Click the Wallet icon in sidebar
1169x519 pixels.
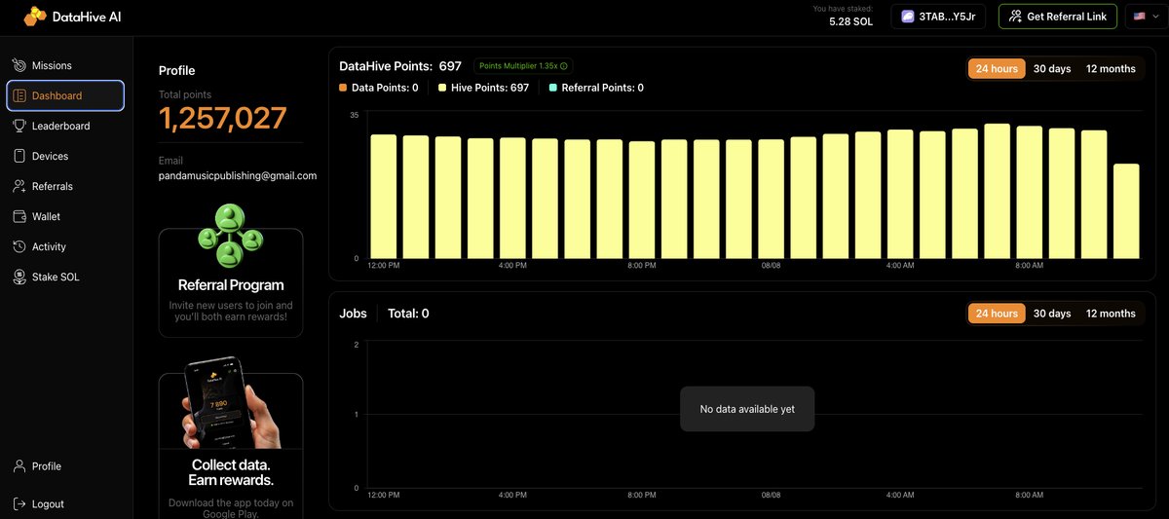point(19,216)
